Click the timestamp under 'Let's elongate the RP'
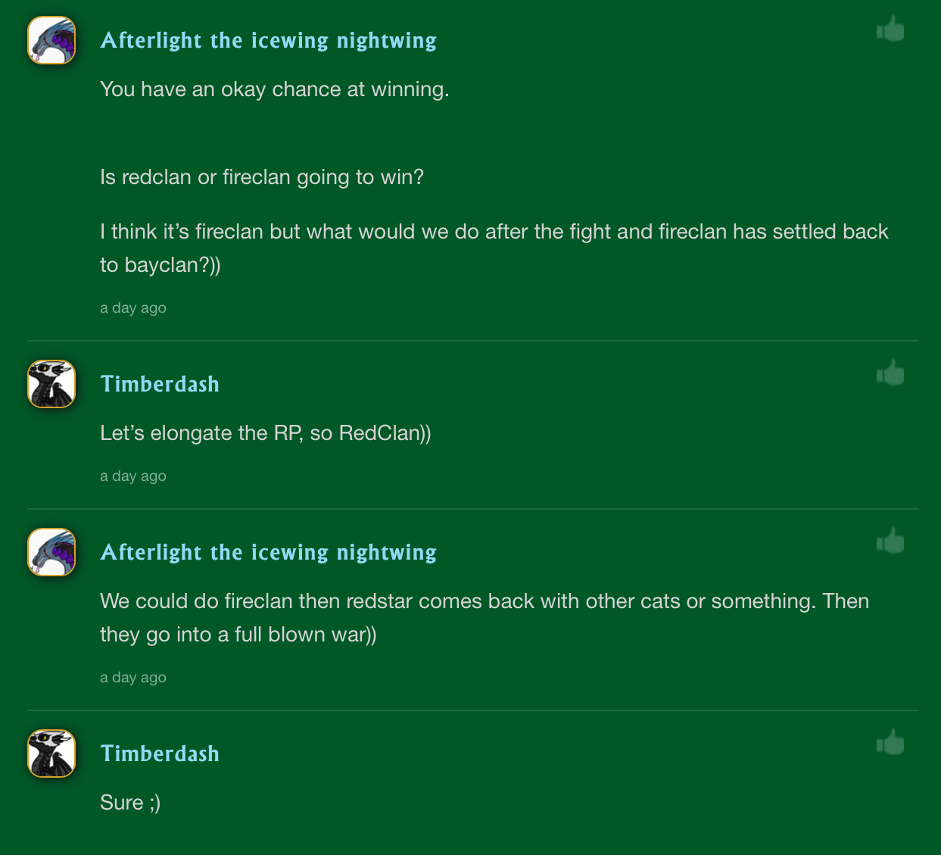Viewport: 941px width, 855px height. click(x=133, y=476)
